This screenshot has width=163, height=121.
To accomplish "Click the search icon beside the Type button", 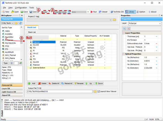I will pos(11,63).
